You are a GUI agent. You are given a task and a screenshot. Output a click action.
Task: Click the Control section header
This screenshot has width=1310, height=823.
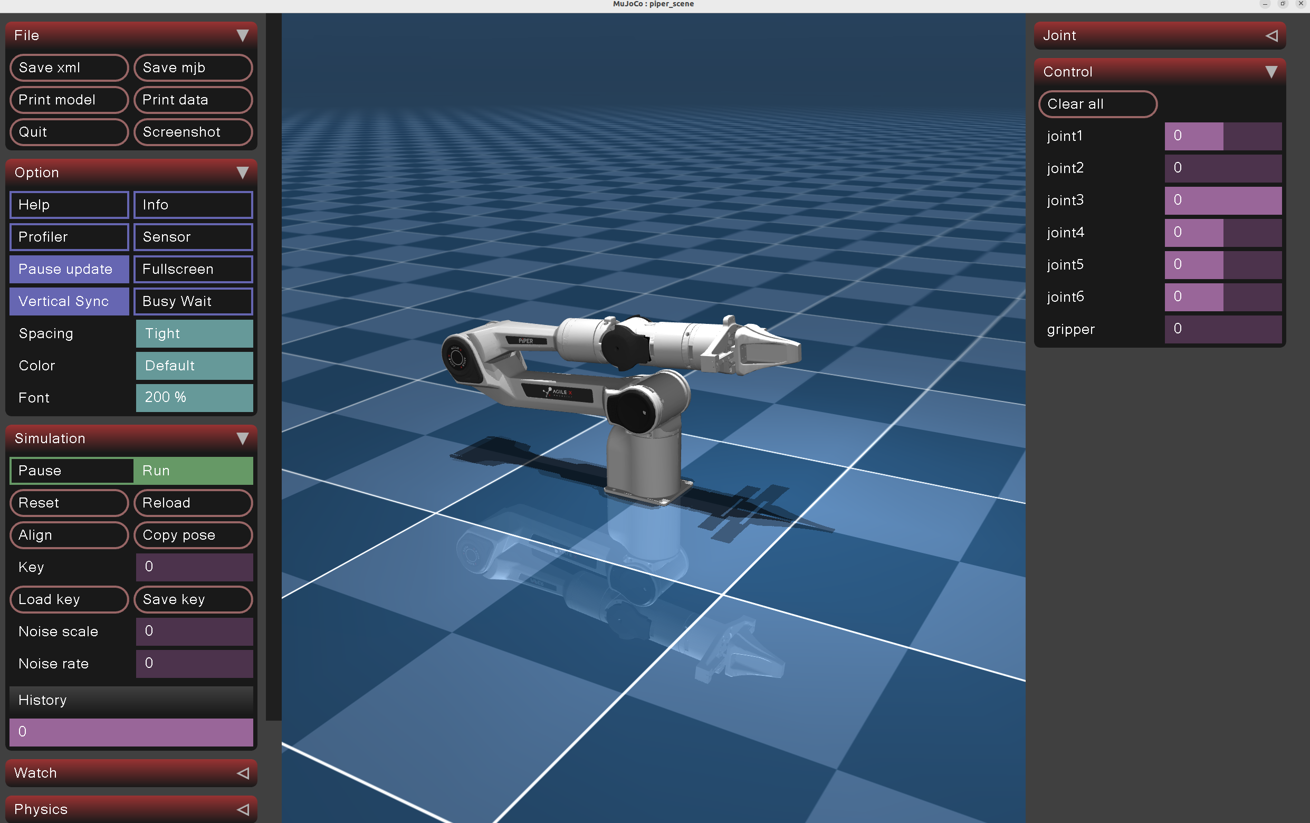click(1160, 72)
